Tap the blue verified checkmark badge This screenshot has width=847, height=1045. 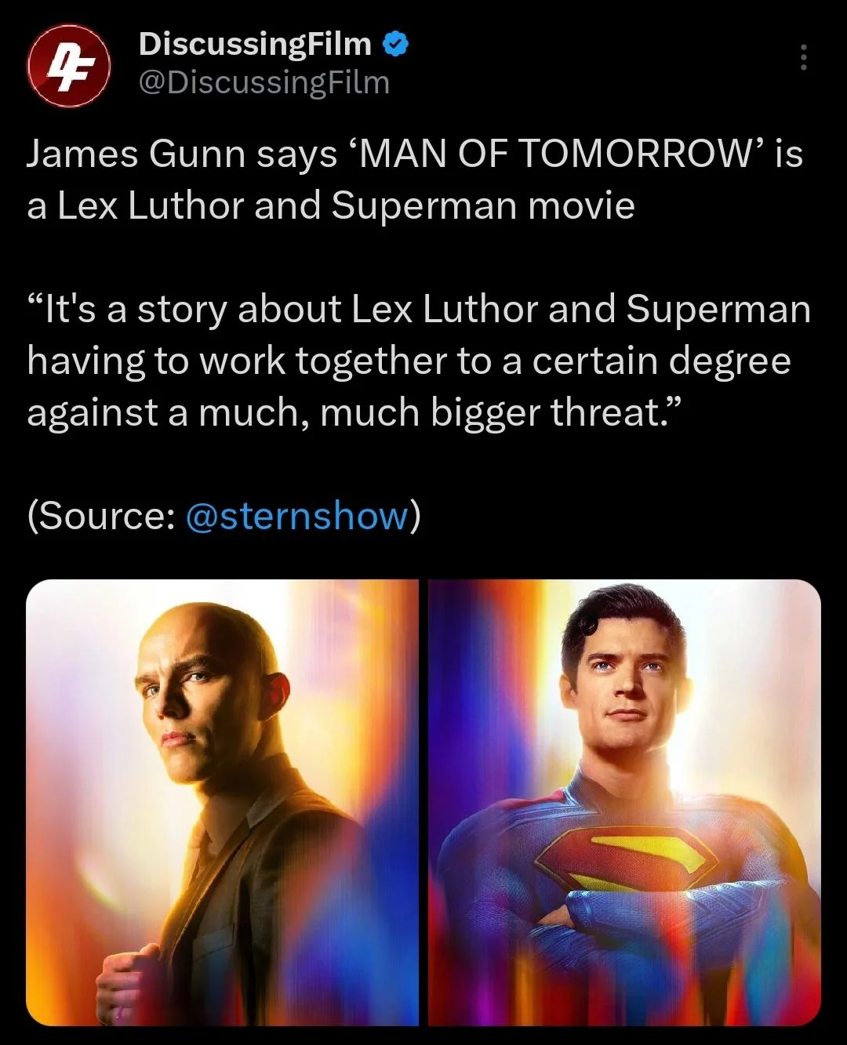coord(395,45)
